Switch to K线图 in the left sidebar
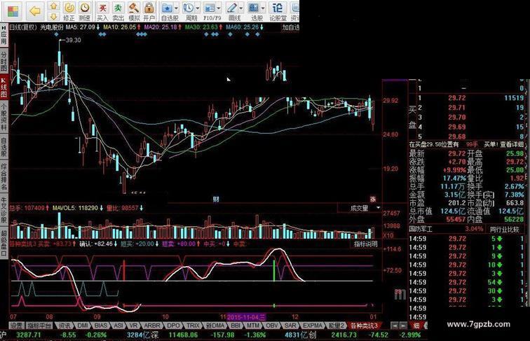The height and width of the screenshot is (341, 530). click(4, 87)
